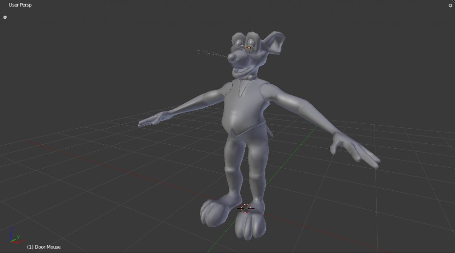Viewport: 455px width, 253px height.
Task: Click the User Persp view label
Action: [20, 5]
